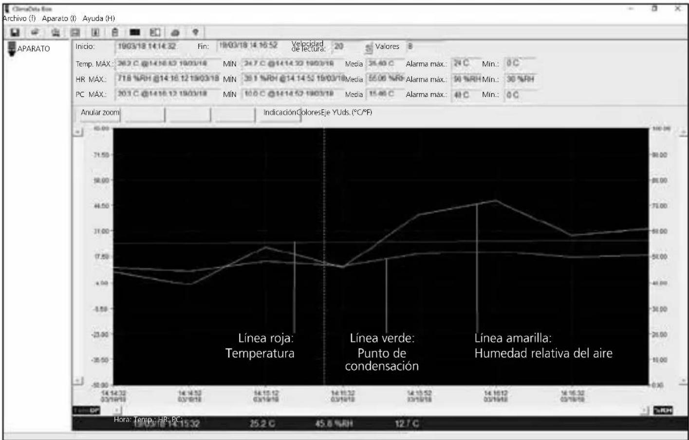689x440 pixels.
Task: Click the light bulb help icon
Action: coord(195,32)
